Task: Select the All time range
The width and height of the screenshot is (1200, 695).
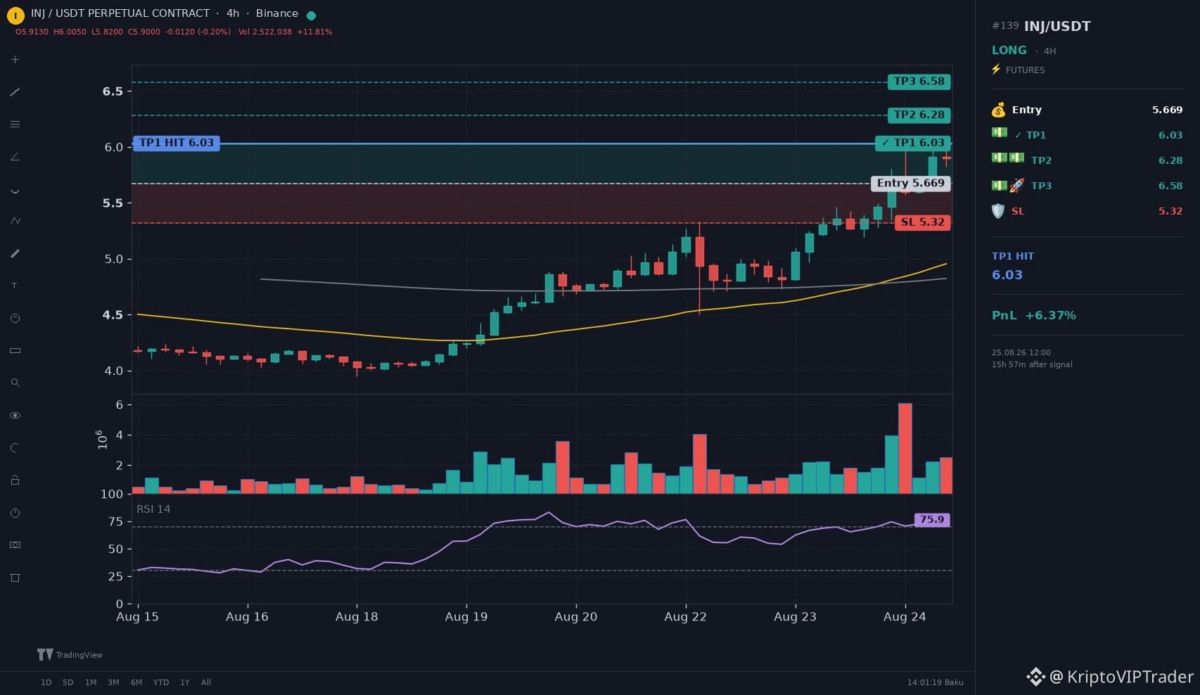Action: click(x=206, y=682)
